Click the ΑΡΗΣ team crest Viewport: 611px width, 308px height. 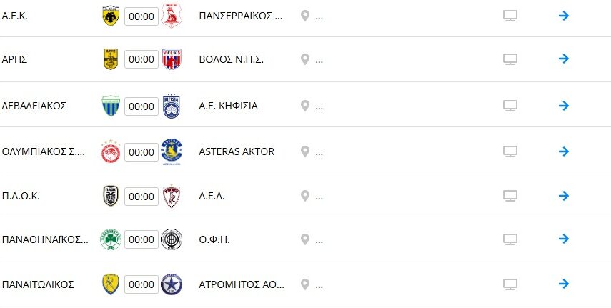(x=111, y=60)
